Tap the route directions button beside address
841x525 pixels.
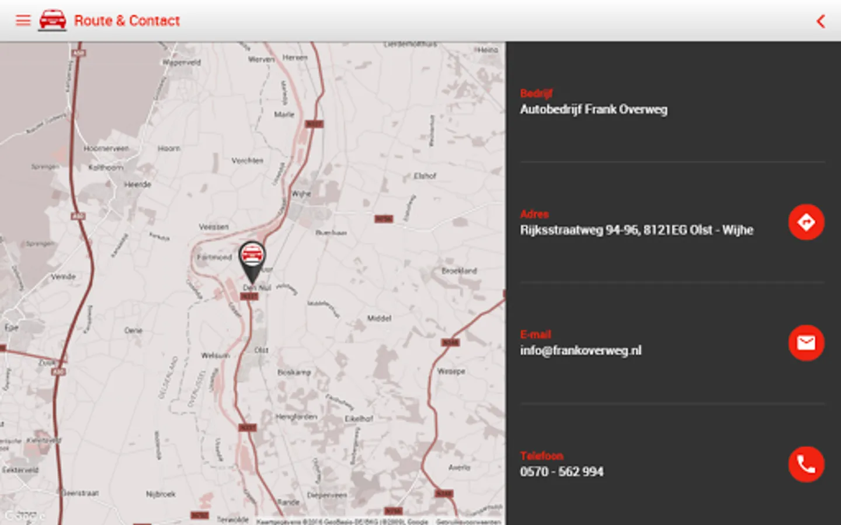pos(806,222)
